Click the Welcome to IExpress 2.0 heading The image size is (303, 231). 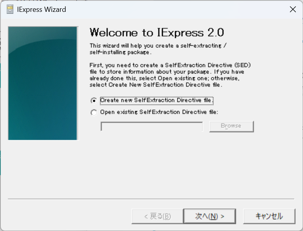point(157,32)
